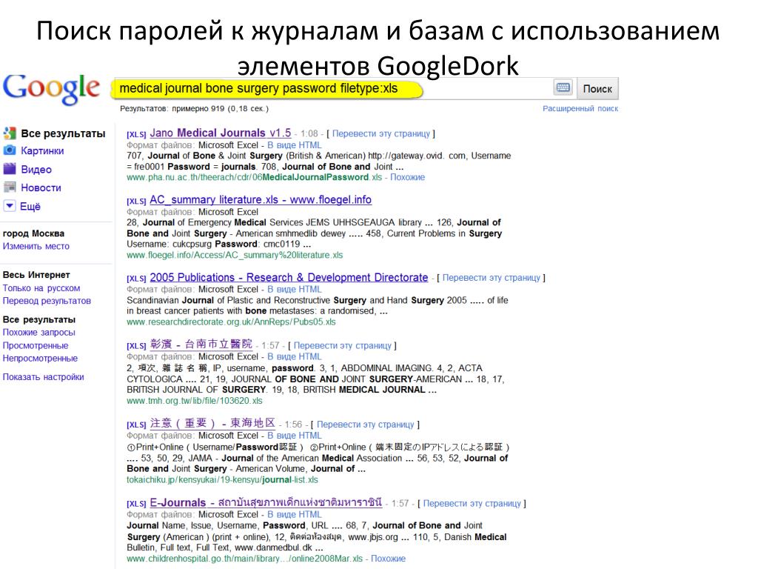Translate the 台南市立醫院 result page
The width and height of the screenshot is (758, 569).
342,345
